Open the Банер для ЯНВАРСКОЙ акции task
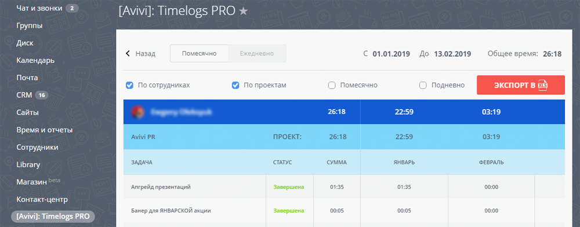 [171, 211]
